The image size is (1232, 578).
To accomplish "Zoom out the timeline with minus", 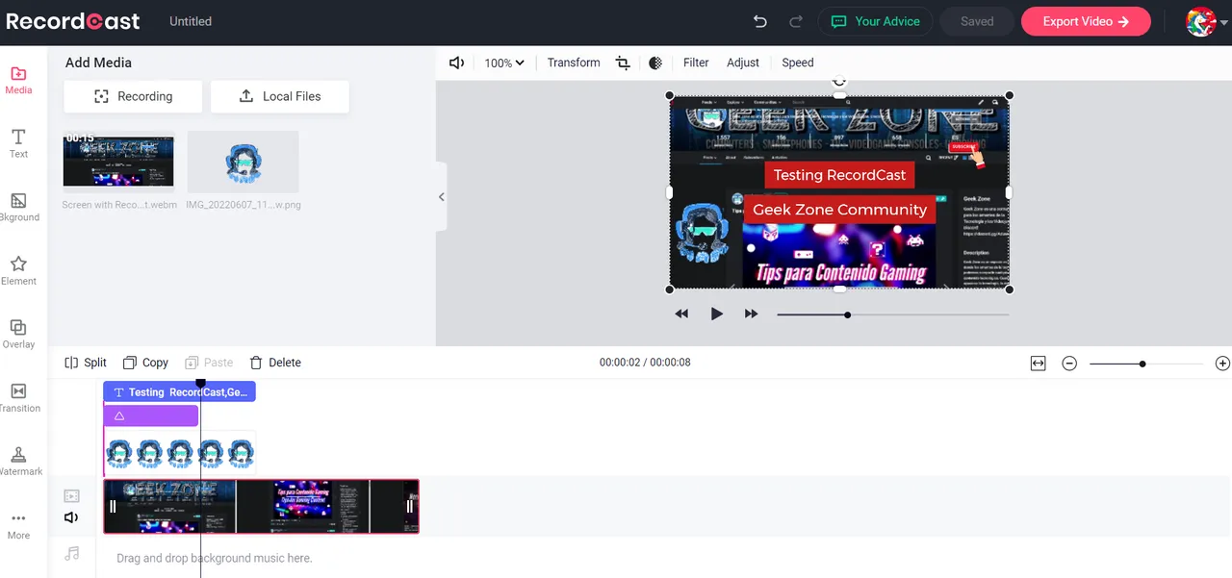I will (1069, 364).
